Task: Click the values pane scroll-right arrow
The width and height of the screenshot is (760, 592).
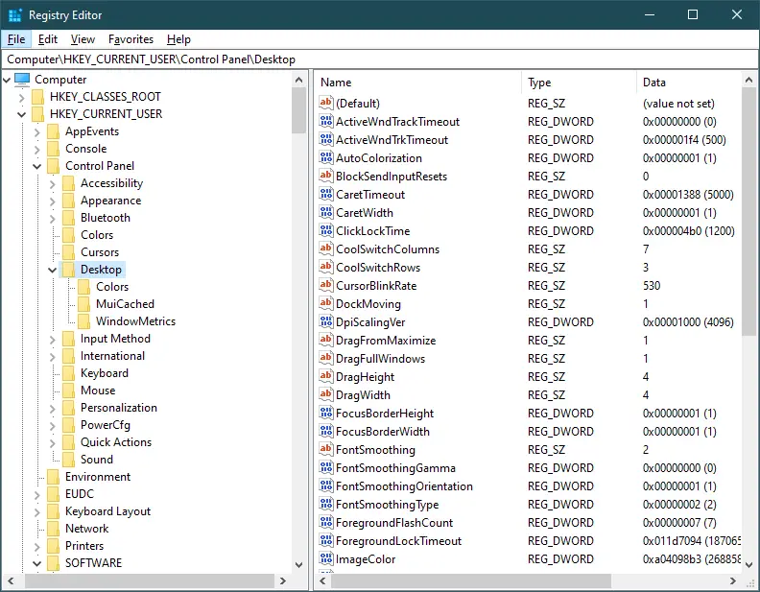Action: click(733, 580)
